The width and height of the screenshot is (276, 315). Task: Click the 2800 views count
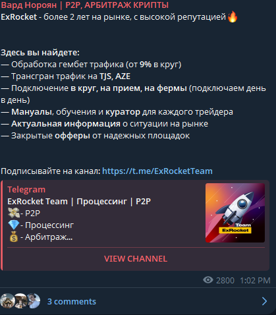tap(225, 281)
